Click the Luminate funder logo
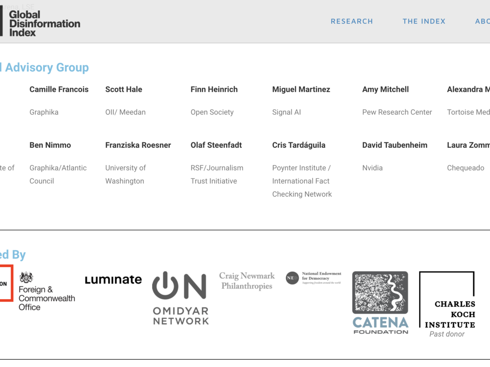 [x=113, y=280]
